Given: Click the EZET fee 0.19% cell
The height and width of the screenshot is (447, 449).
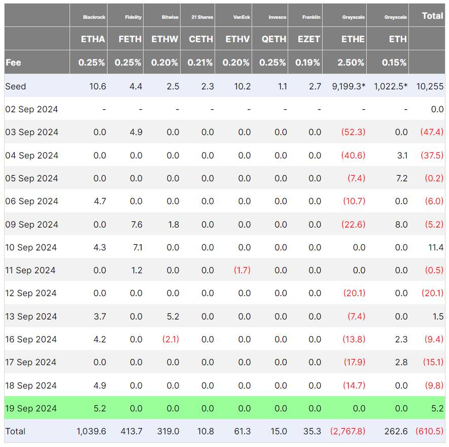Looking at the screenshot, I should (307, 62).
